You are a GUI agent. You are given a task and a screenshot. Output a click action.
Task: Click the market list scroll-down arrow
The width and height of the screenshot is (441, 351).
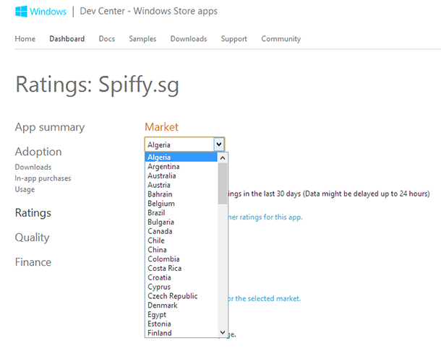click(x=223, y=332)
